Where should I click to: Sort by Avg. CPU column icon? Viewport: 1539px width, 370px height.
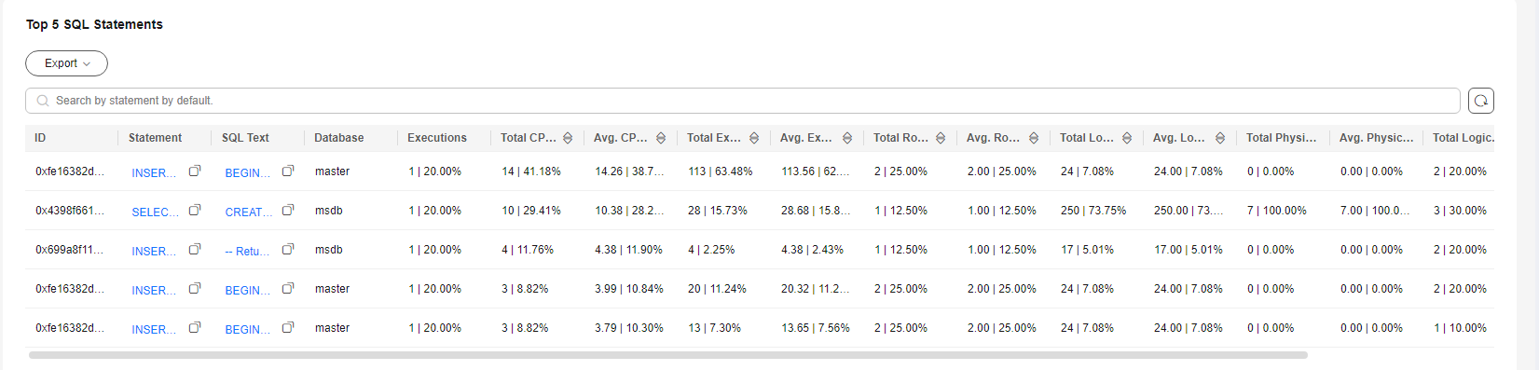[661, 138]
